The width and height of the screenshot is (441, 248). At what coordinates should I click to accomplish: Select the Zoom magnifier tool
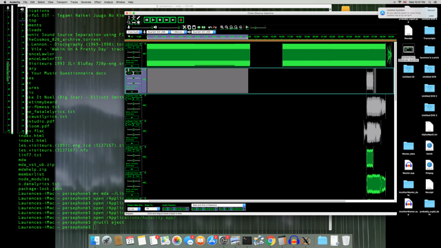point(129,22)
